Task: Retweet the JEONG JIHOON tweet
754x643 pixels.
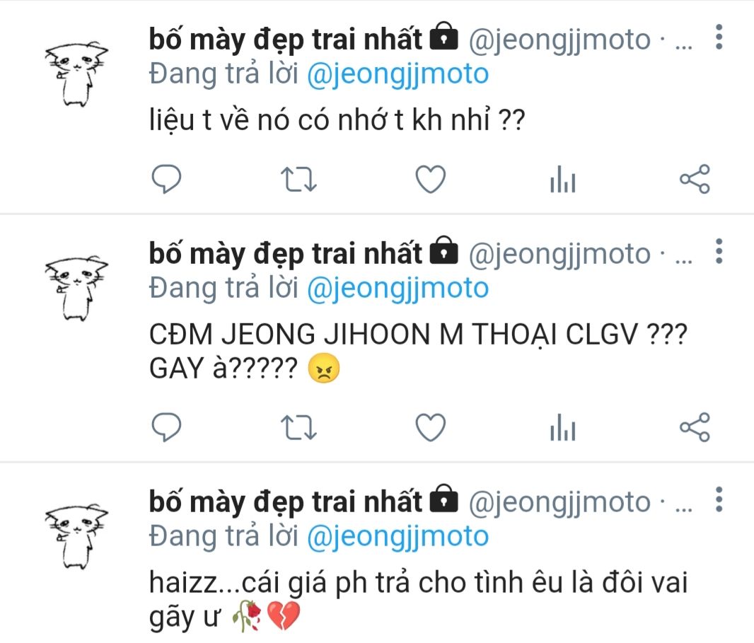Action: point(298,427)
